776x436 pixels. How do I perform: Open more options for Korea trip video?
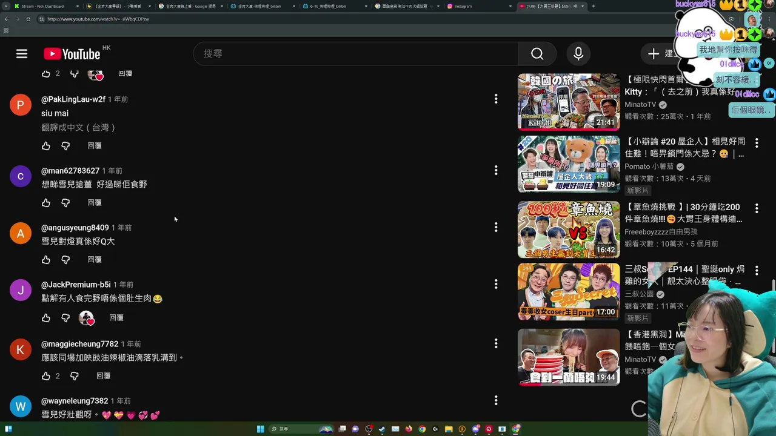click(x=757, y=79)
